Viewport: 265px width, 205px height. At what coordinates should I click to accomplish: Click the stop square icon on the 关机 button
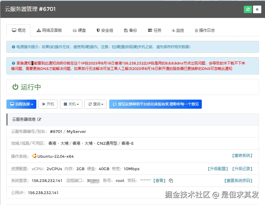point(65,104)
